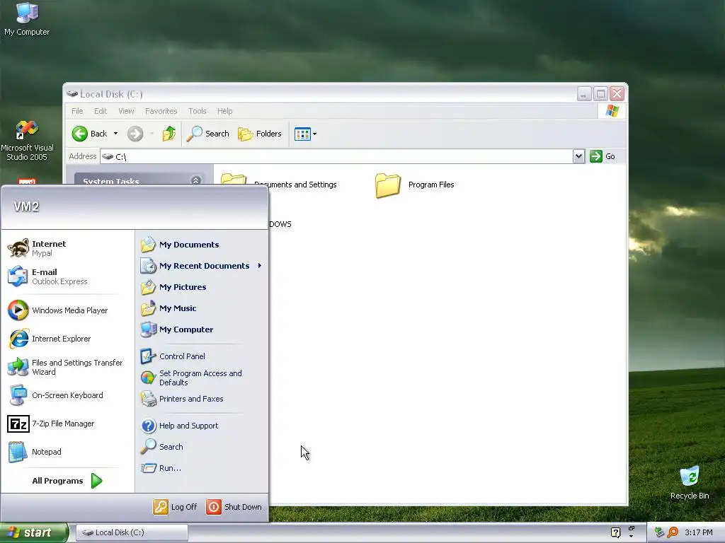Click Local Disk (C:) taskbar button
Viewport: 725px width, 543px height.
tap(132, 532)
